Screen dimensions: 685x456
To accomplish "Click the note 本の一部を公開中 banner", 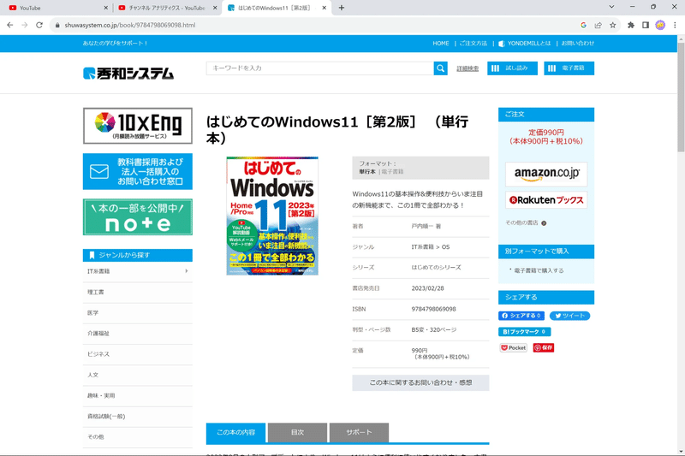I will pos(138,216).
